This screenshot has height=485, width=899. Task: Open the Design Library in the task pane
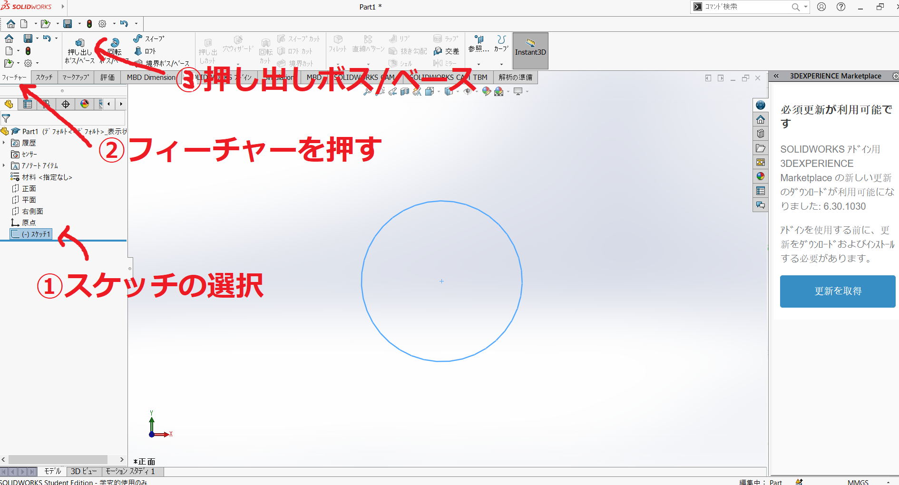761,134
